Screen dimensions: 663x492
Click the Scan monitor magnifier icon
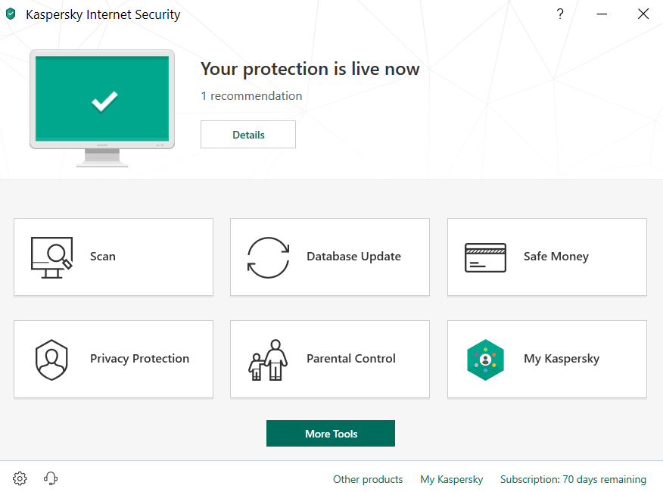(51, 257)
